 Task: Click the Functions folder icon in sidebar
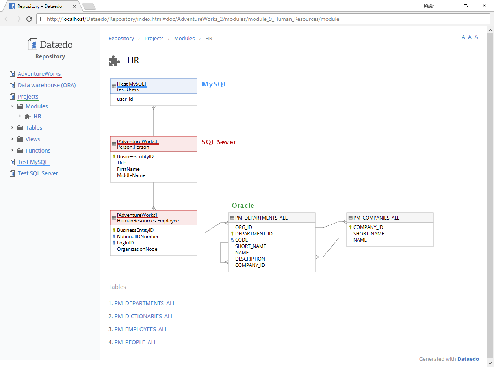tap(20, 151)
